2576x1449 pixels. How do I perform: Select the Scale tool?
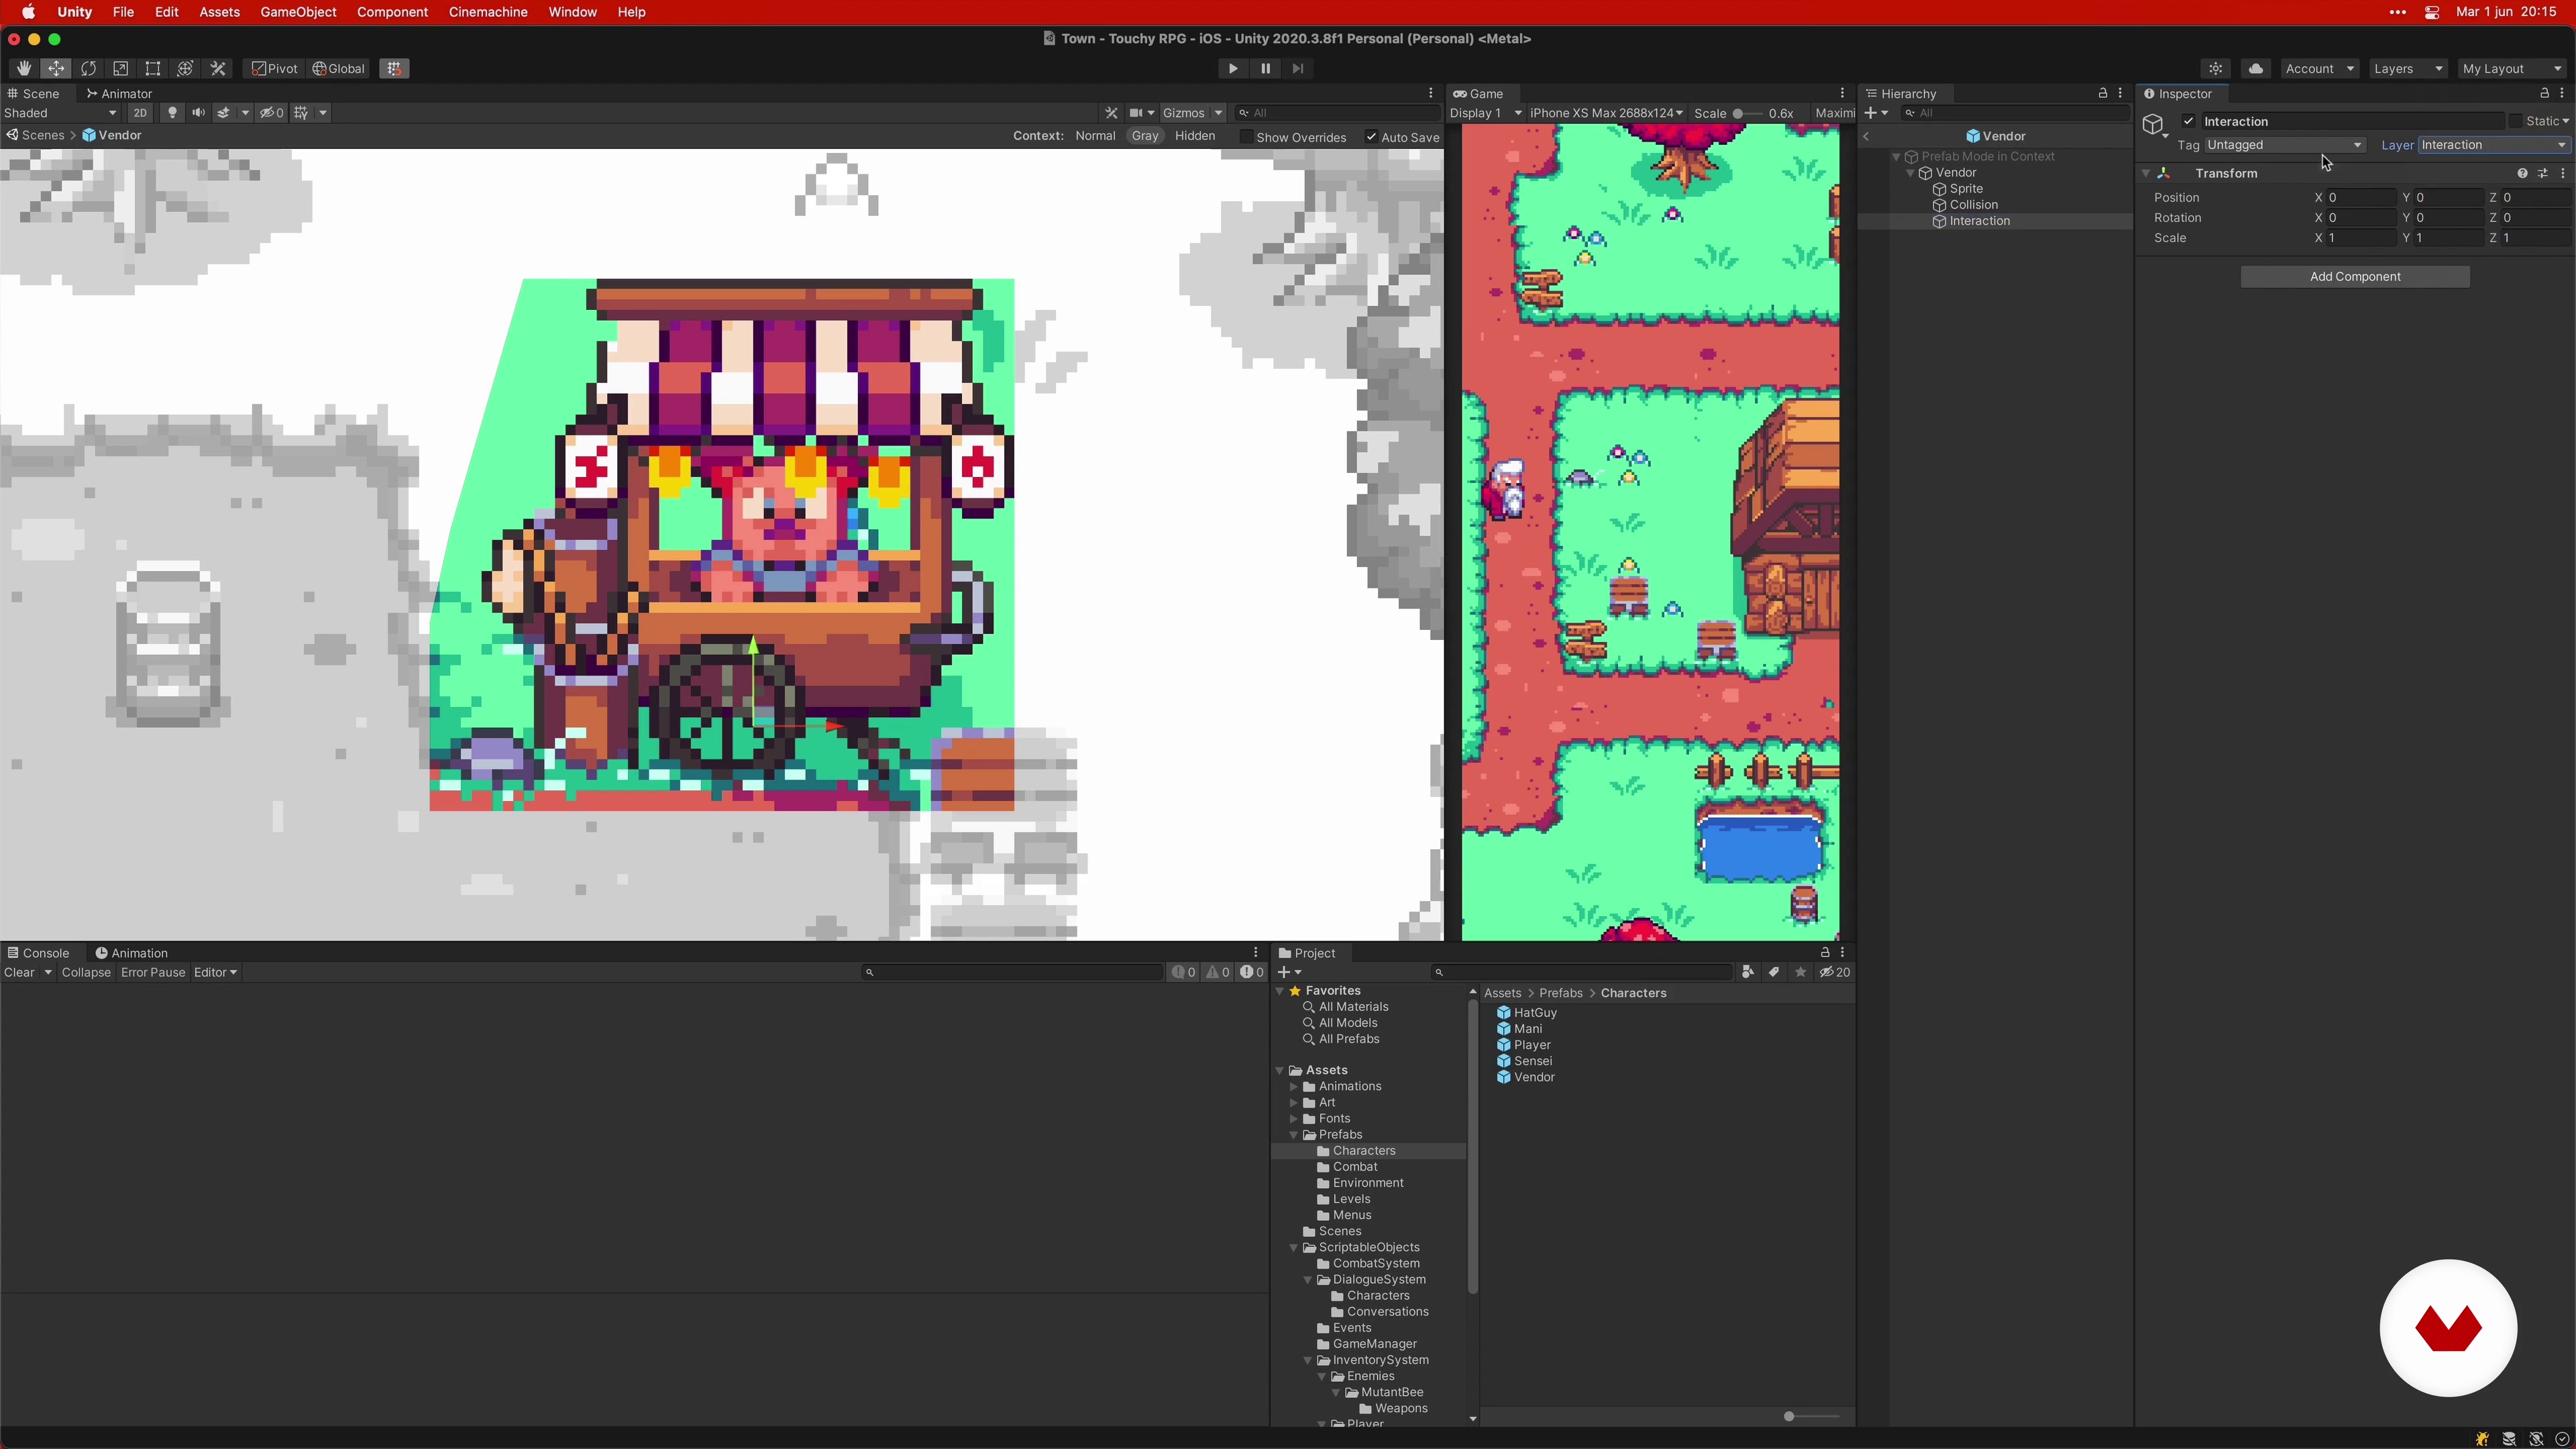120,69
